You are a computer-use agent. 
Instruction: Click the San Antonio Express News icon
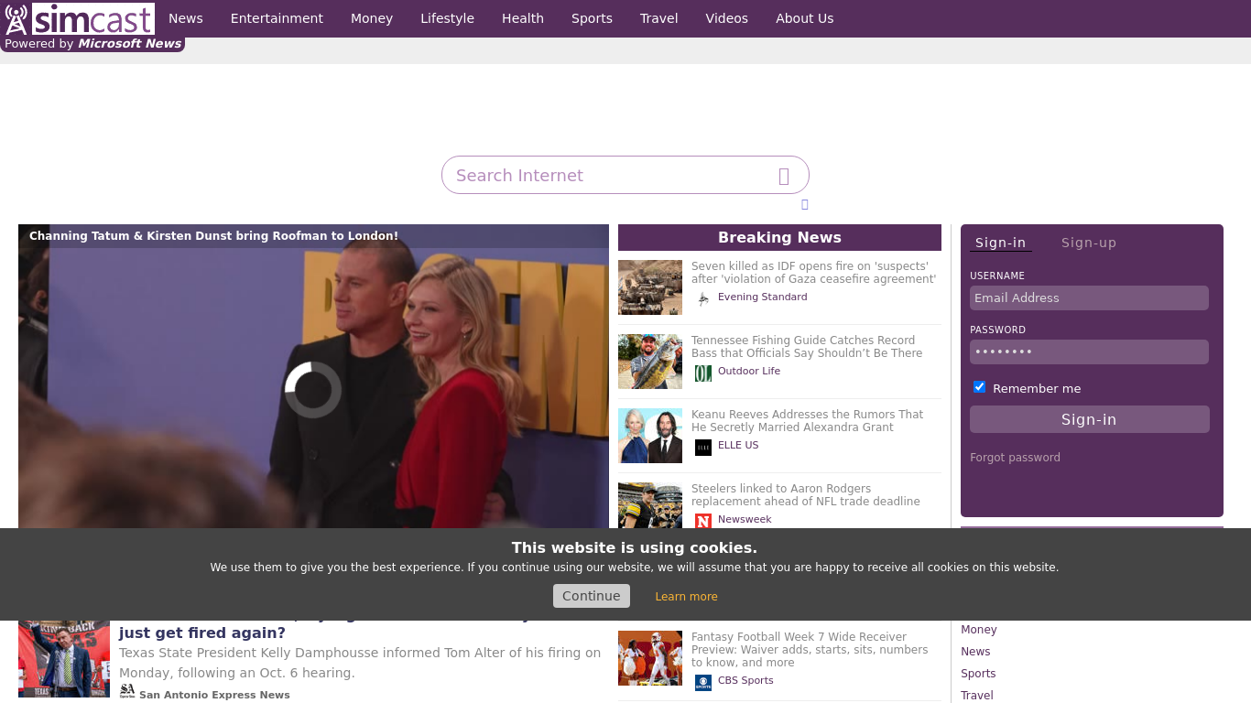(127, 691)
